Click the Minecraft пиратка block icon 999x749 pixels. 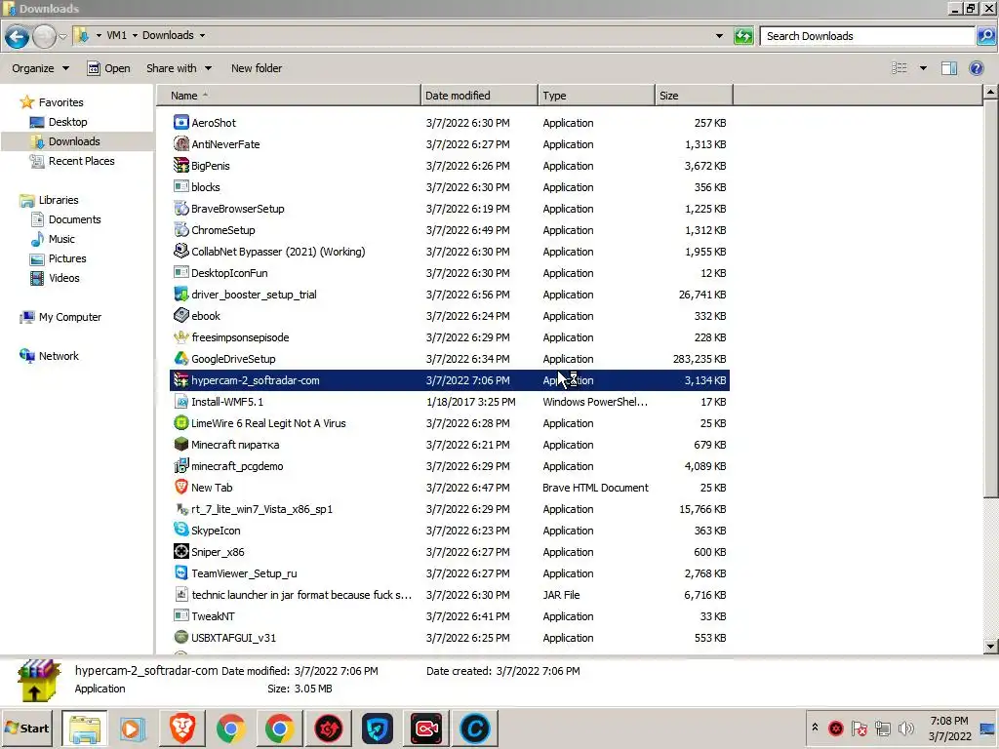click(x=180, y=444)
